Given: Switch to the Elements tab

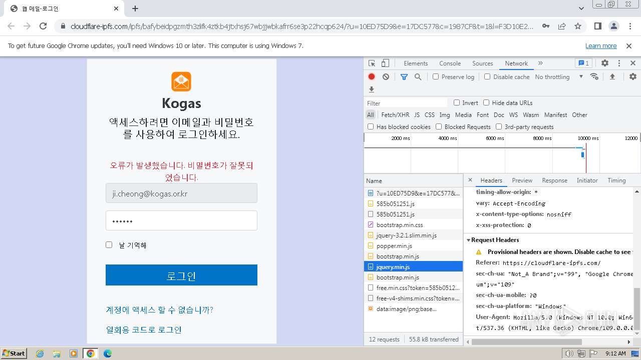Looking at the screenshot, I should tap(416, 63).
